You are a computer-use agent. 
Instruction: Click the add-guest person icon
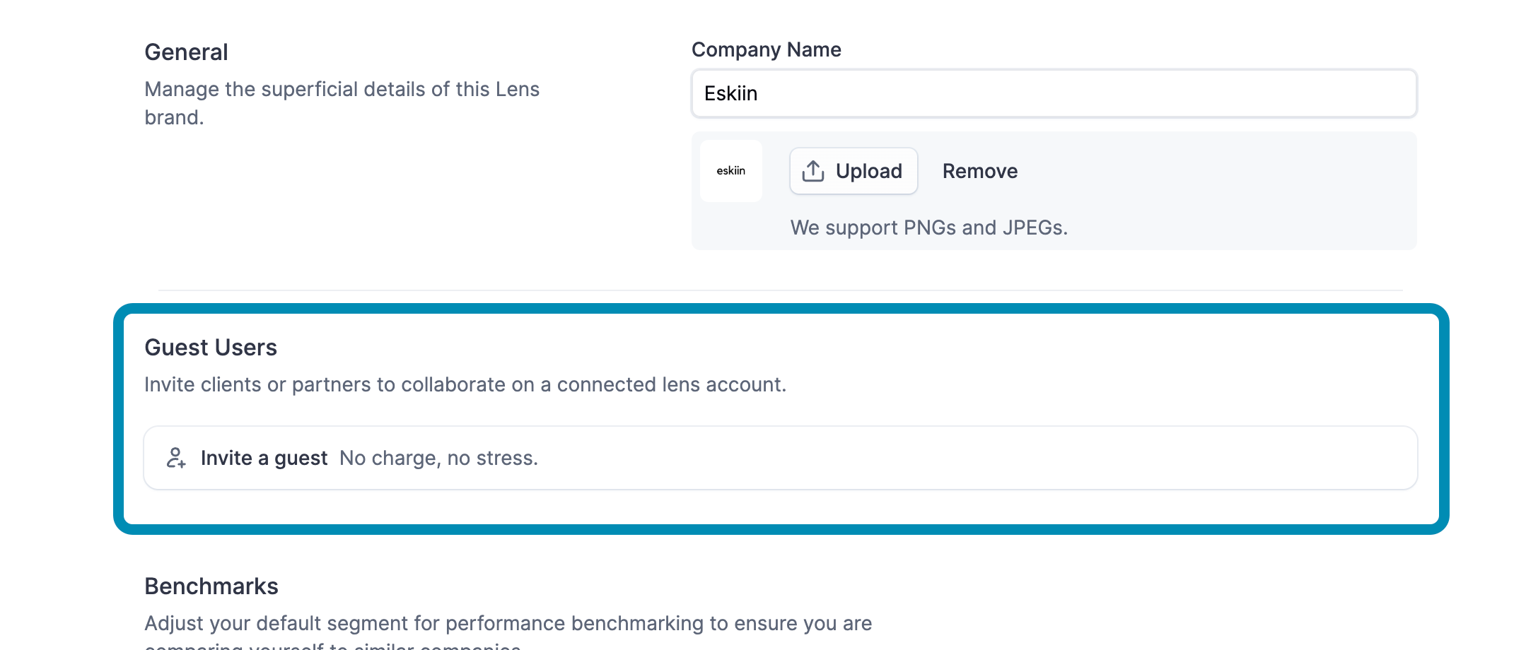point(176,458)
